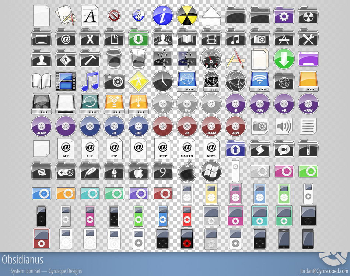
Task: Click "System Icon Set — Gyroscpe Designs" subtitle
Action: [x=46, y=271]
